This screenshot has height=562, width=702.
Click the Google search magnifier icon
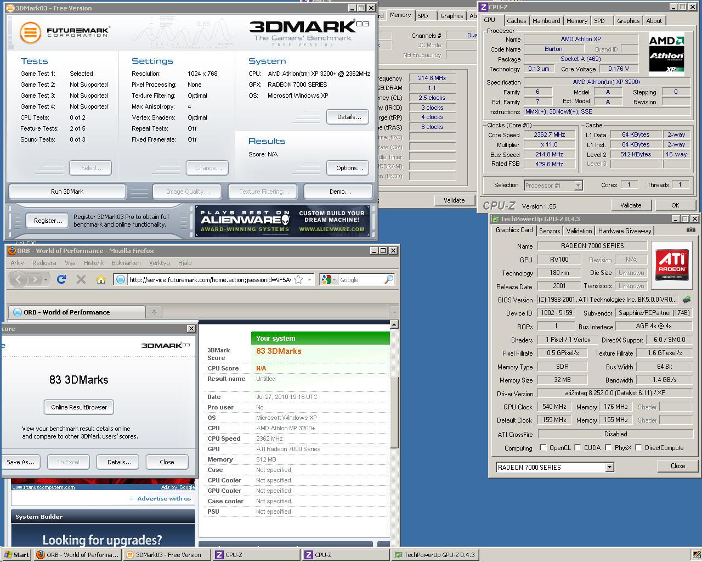[x=388, y=279]
